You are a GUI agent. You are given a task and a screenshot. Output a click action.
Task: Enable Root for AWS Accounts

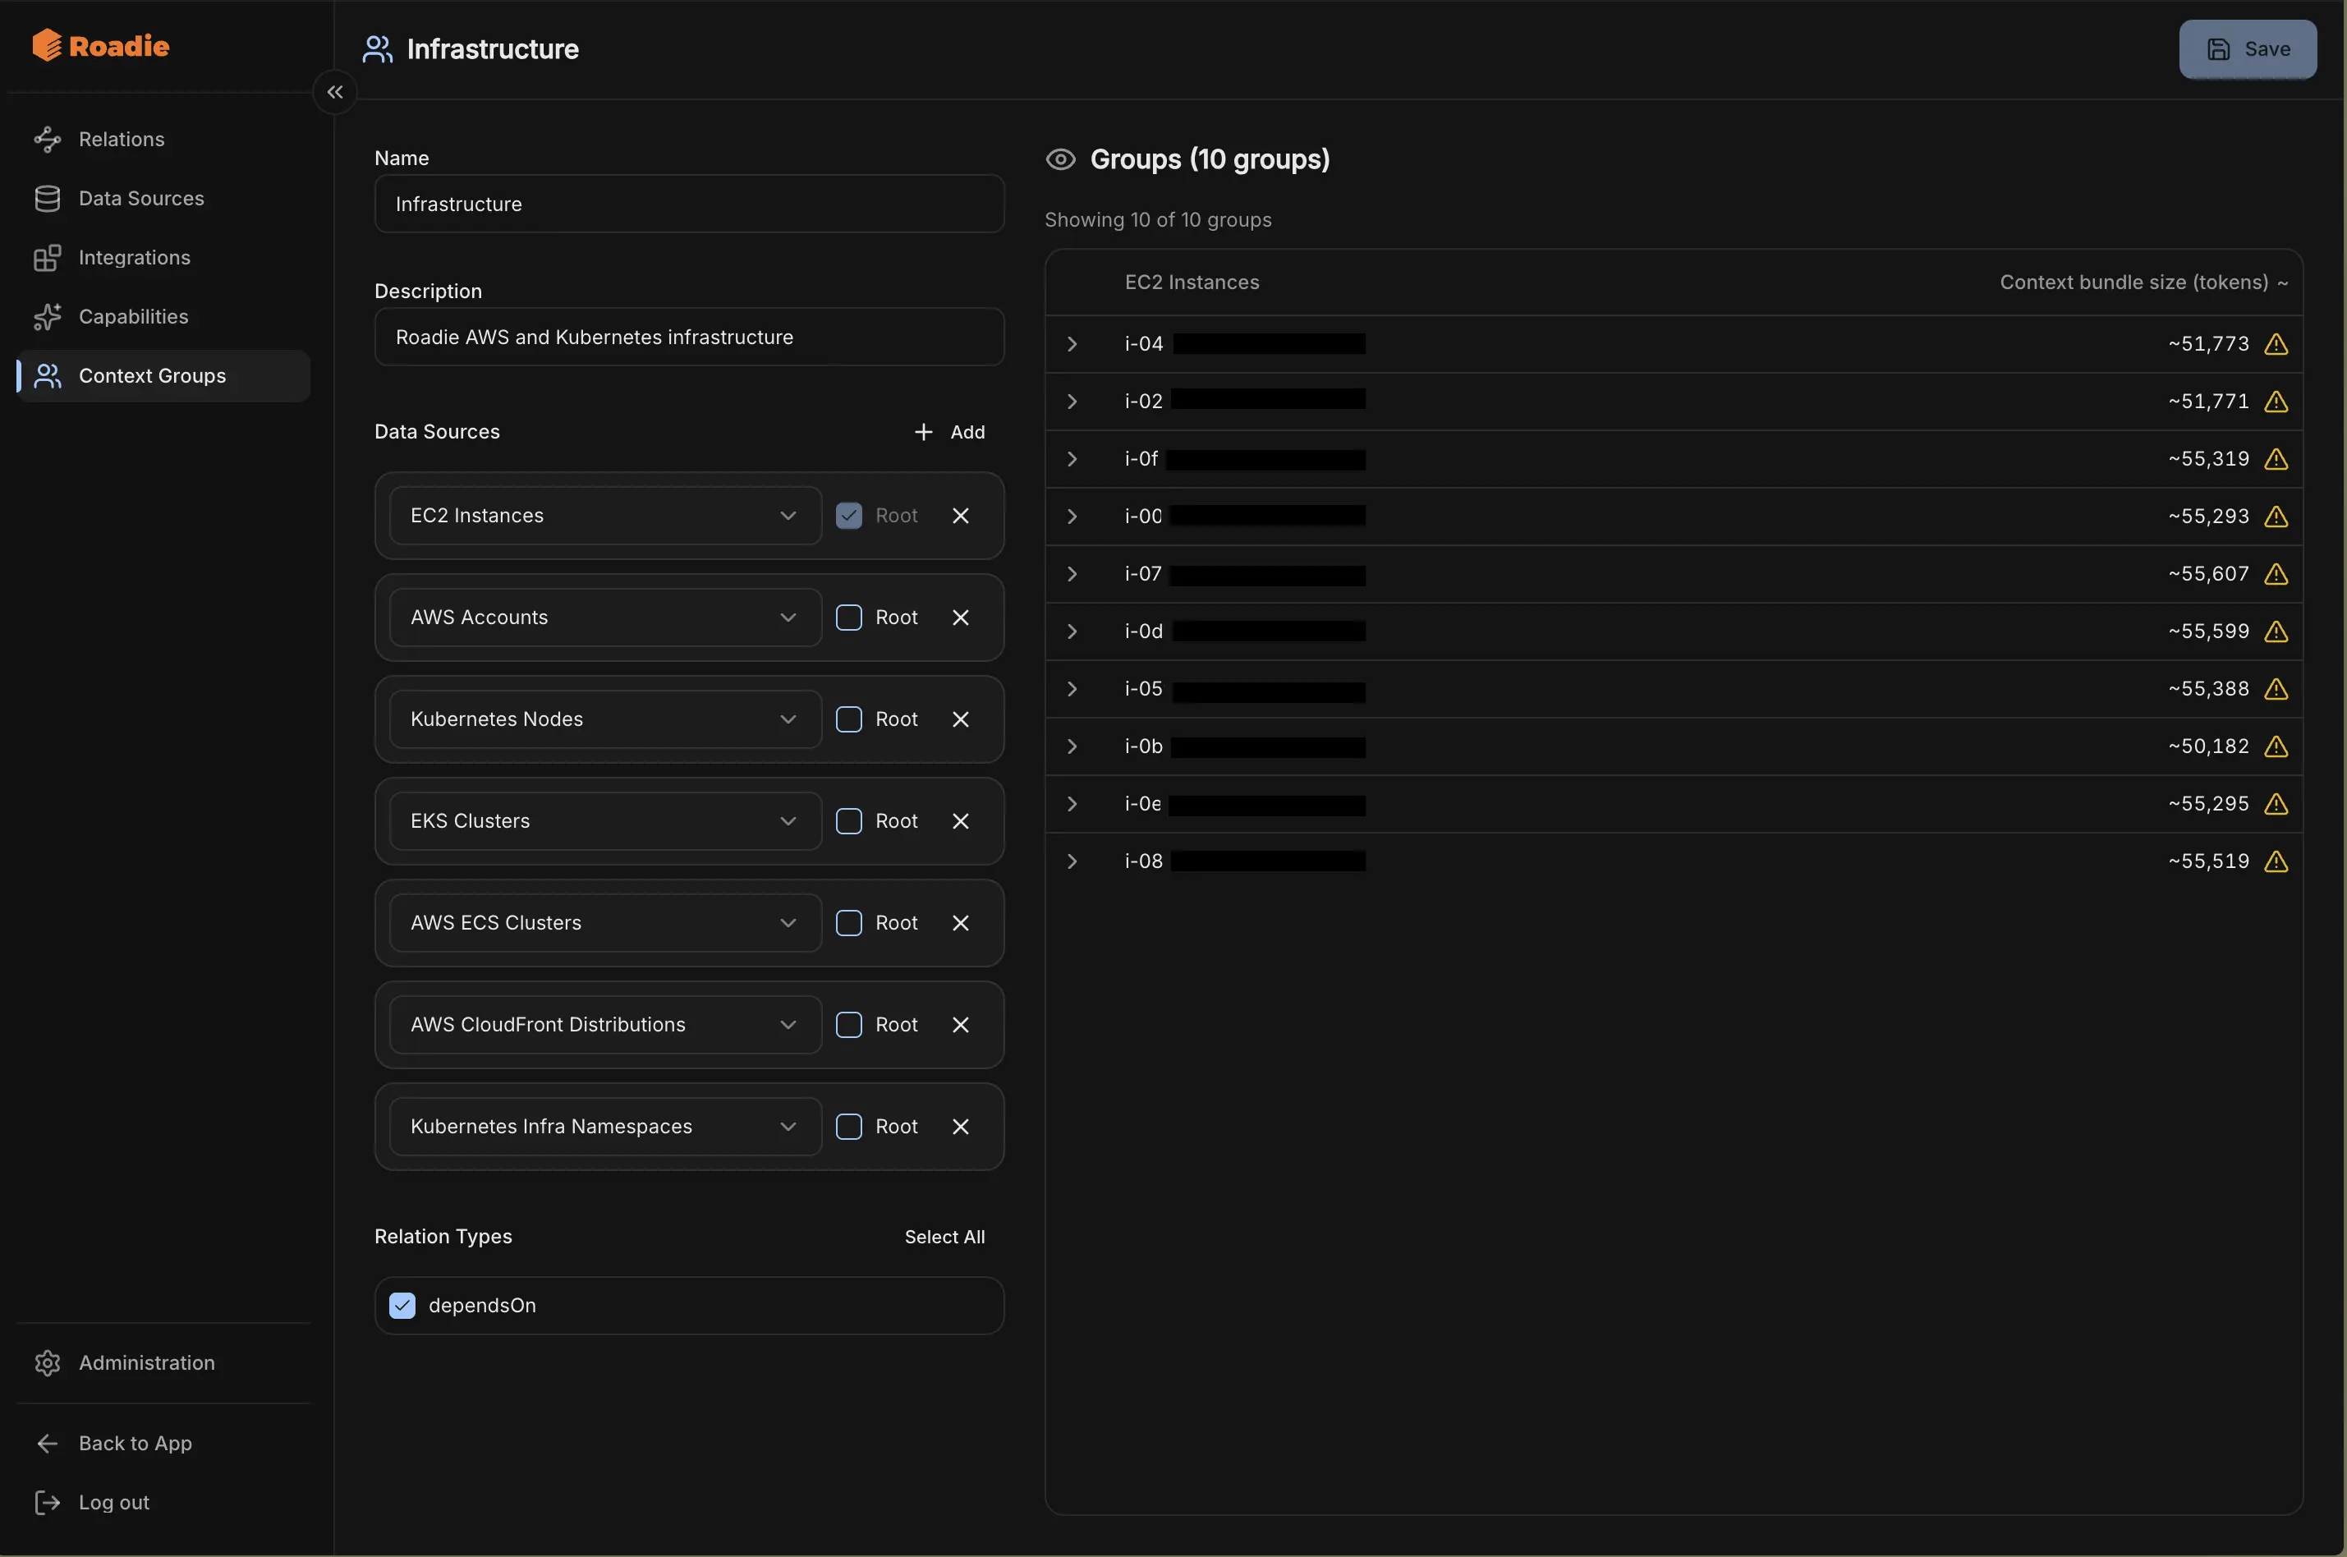pos(849,618)
